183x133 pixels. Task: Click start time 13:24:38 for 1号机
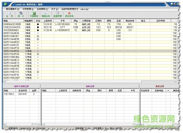(x=48, y=24)
